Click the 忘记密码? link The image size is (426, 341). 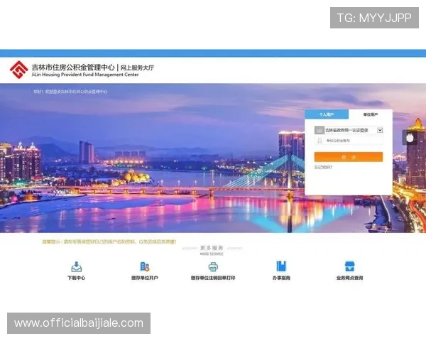323,167
